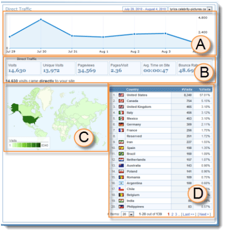Click the 'Netherlands' country name
Screen dimensions: 227x234
click(x=136, y=159)
